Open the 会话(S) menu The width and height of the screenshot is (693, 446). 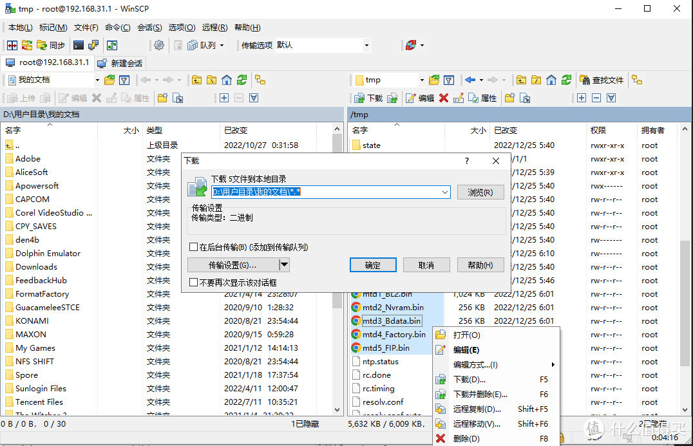149,28
